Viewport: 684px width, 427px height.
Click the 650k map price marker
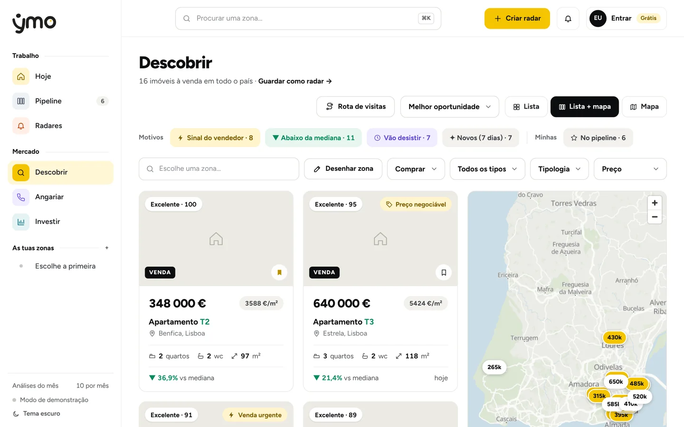(616, 381)
